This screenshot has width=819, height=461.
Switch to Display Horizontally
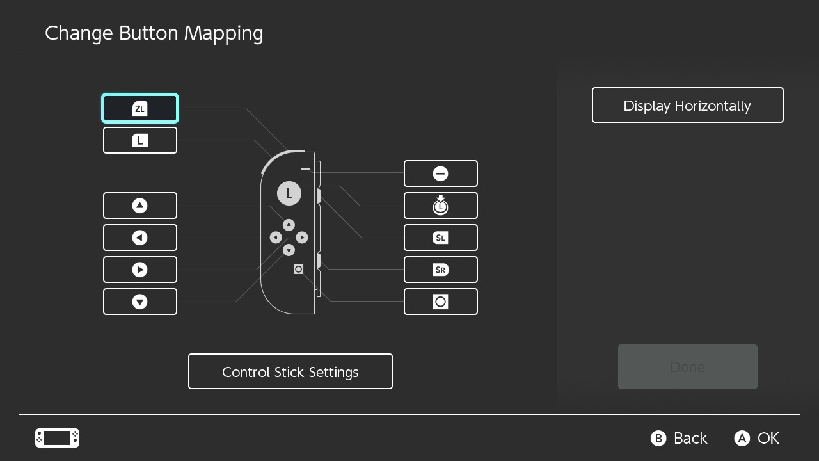point(687,106)
